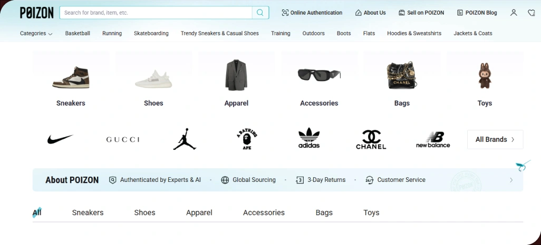Go to Boots in navigation bar

tap(344, 33)
